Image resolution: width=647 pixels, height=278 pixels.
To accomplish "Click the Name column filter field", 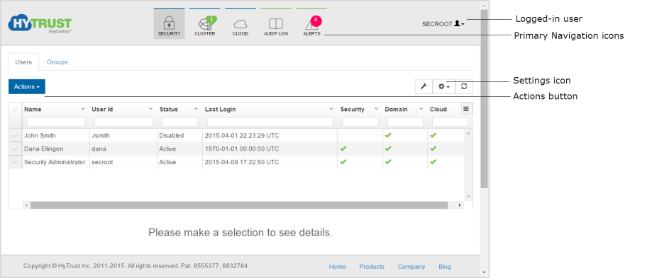I will (x=56, y=122).
